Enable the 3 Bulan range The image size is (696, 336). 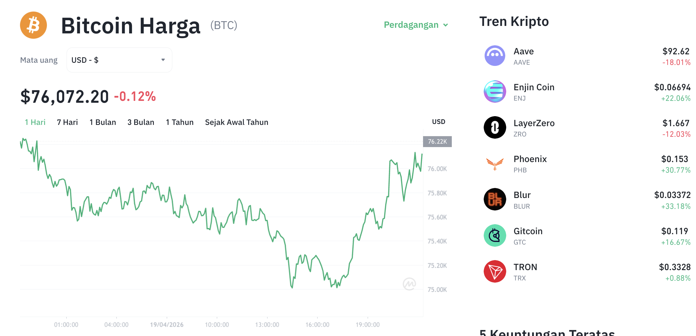point(141,122)
